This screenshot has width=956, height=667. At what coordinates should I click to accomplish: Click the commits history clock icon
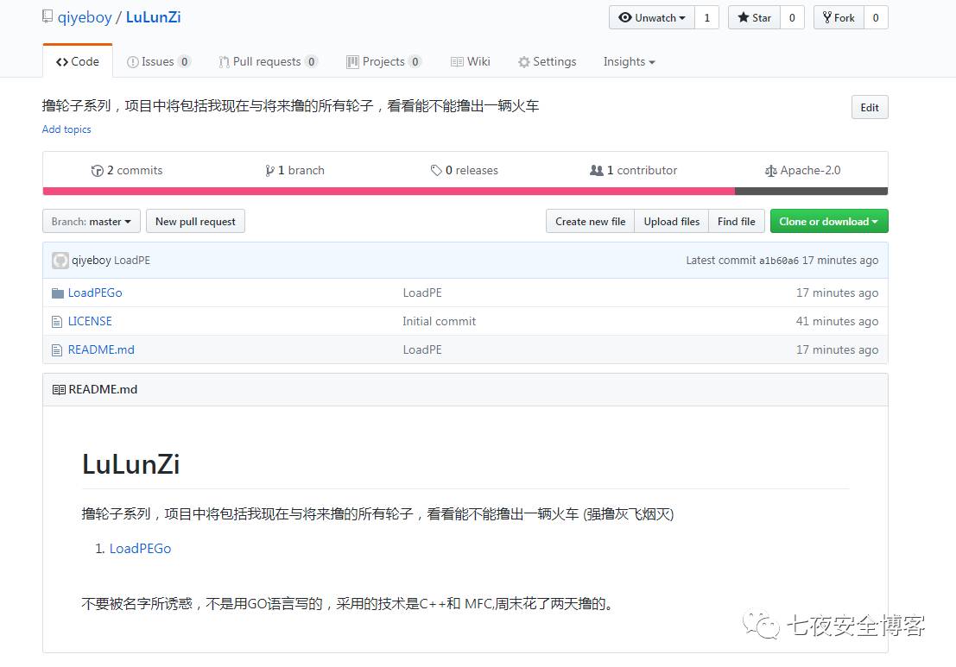pyautogui.click(x=97, y=171)
